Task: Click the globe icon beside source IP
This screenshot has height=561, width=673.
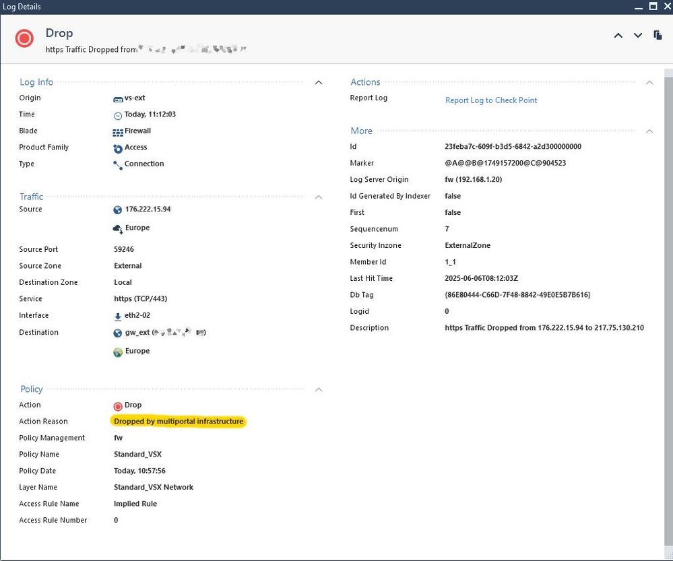Action: [x=118, y=210]
